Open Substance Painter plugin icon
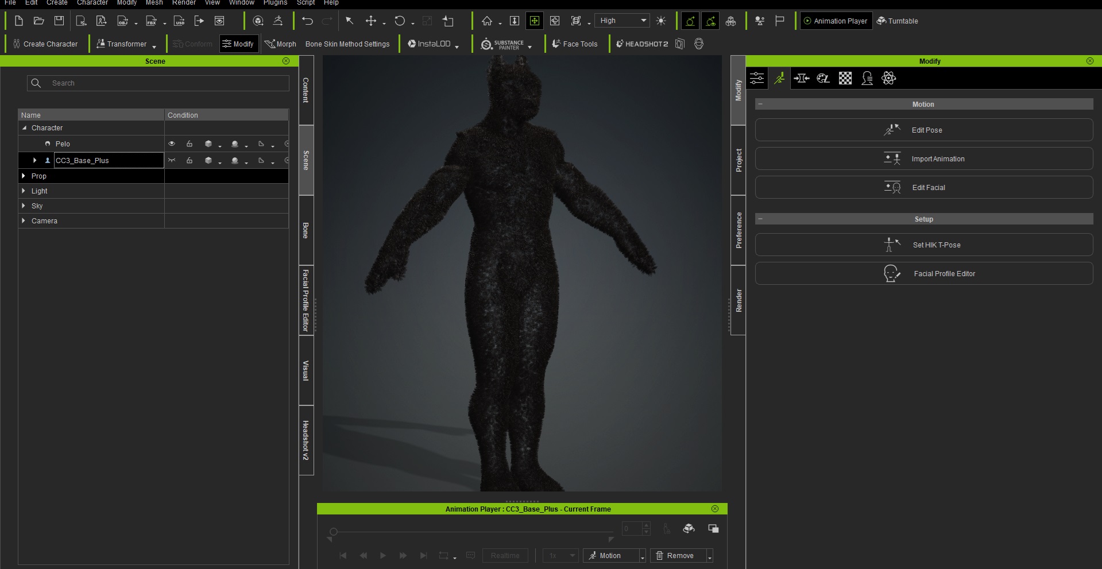Screen dimensions: 1102x569 point(502,44)
